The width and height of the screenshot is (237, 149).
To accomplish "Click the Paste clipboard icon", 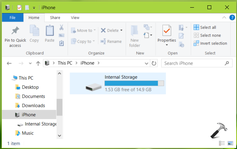I will click(50, 31).
